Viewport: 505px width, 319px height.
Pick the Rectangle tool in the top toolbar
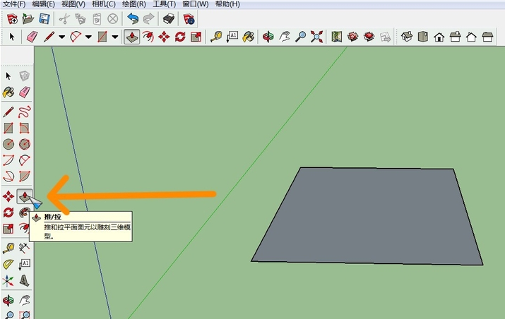[102, 37]
